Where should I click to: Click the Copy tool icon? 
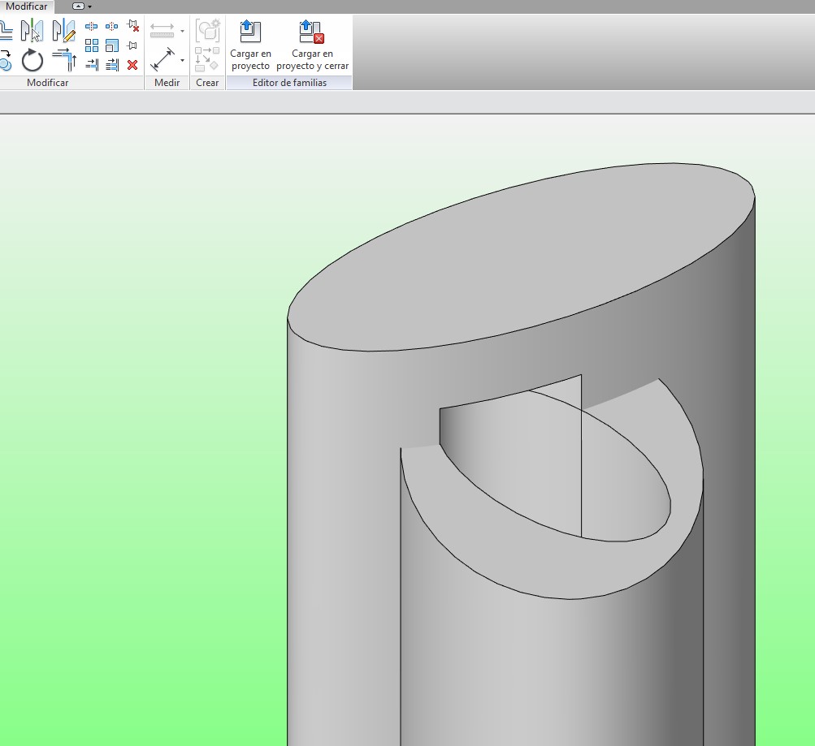6,61
